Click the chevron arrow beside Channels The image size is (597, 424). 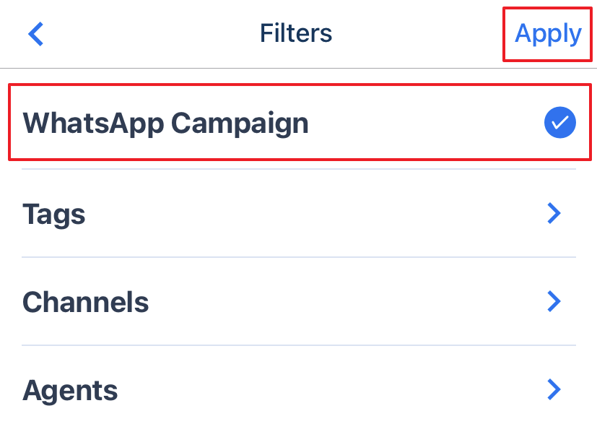click(554, 301)
